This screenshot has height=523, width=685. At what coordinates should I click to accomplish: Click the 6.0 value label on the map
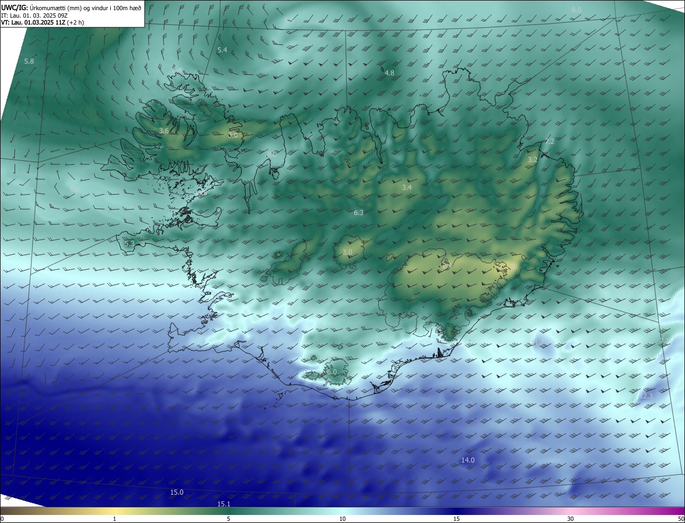[x=332, y=372]
